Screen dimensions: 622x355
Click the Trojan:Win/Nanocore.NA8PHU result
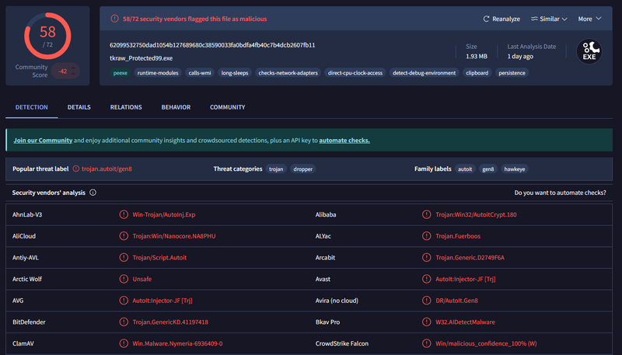(174, 236)
